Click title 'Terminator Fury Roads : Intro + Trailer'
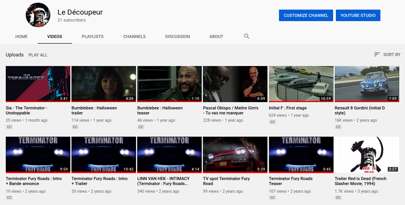The width and height of the screenshot is (405, 205). click(x=100, y=181)
